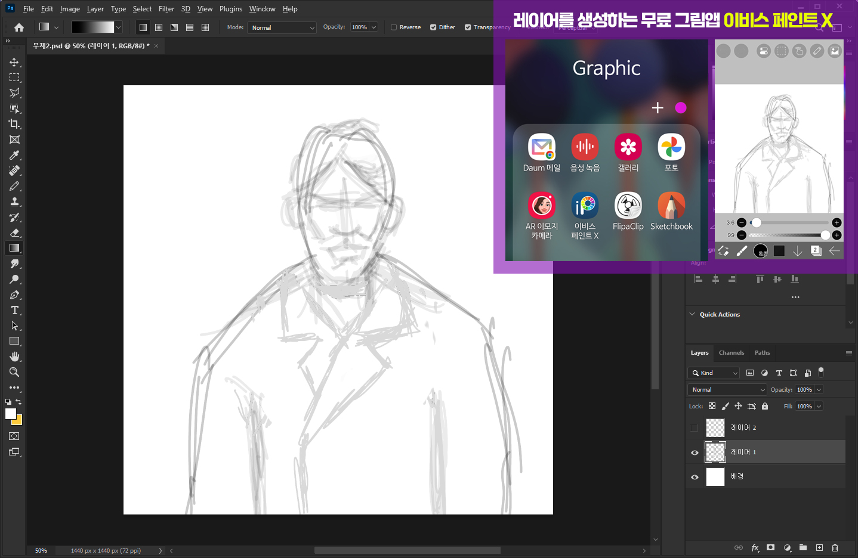Viewport: 858px width, 558px height.
Task: Open the layer blend mode Normal dropdown
Action: point(727,389)
